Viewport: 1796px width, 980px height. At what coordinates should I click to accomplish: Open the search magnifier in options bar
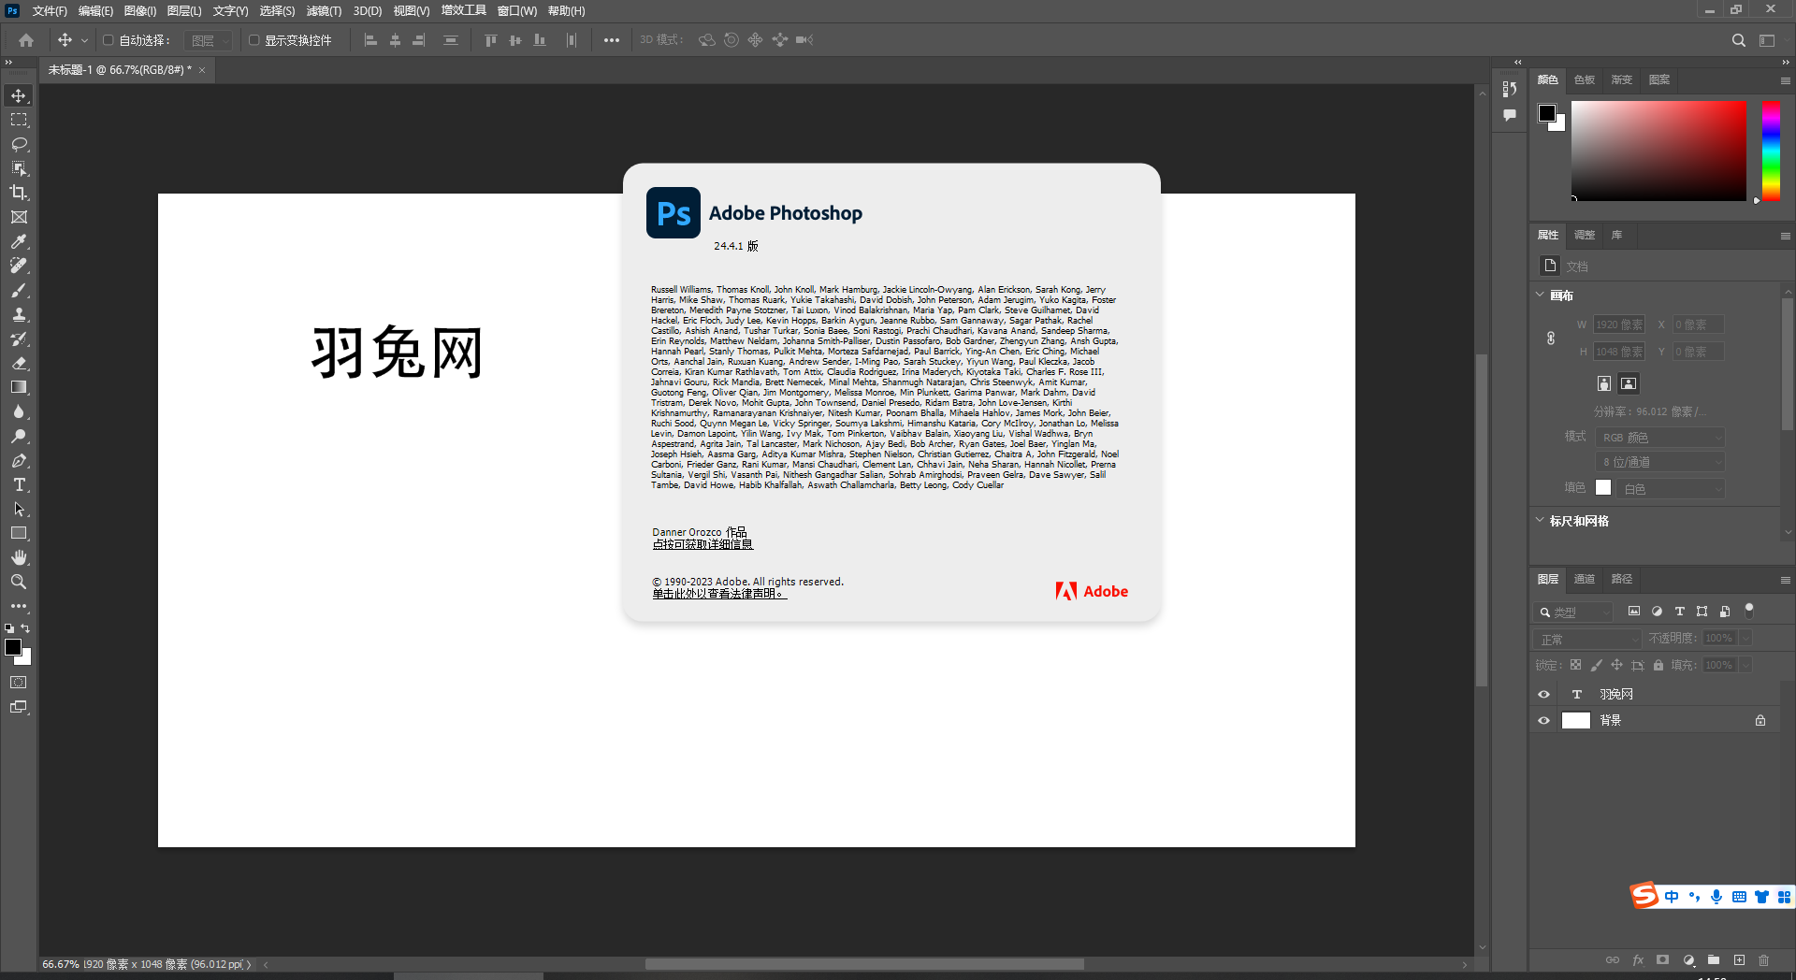tap(1738, 40)
